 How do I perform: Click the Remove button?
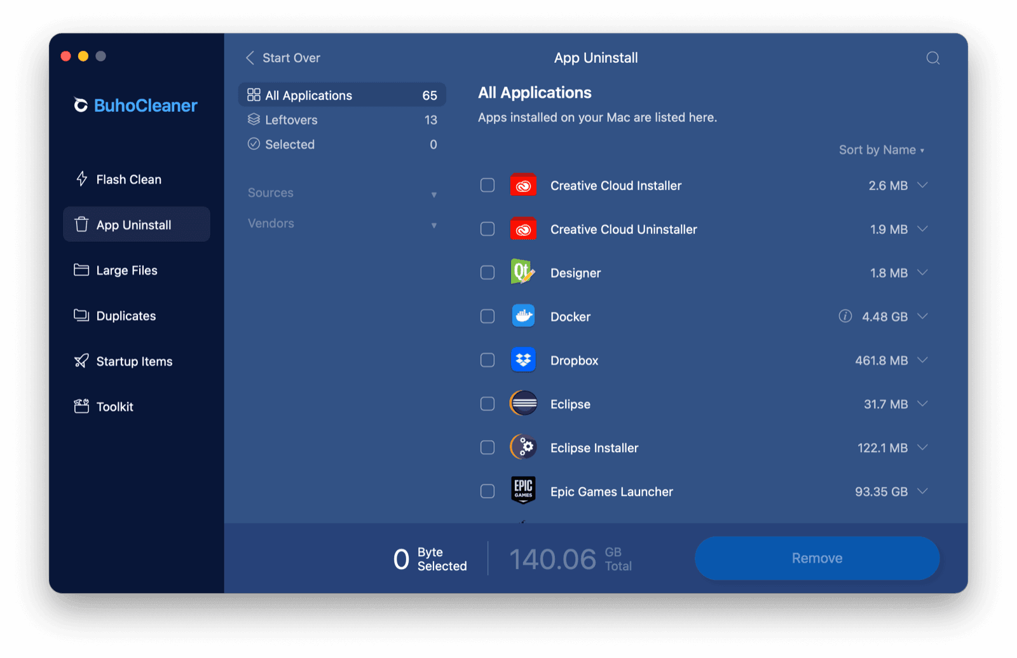point(817,558)
